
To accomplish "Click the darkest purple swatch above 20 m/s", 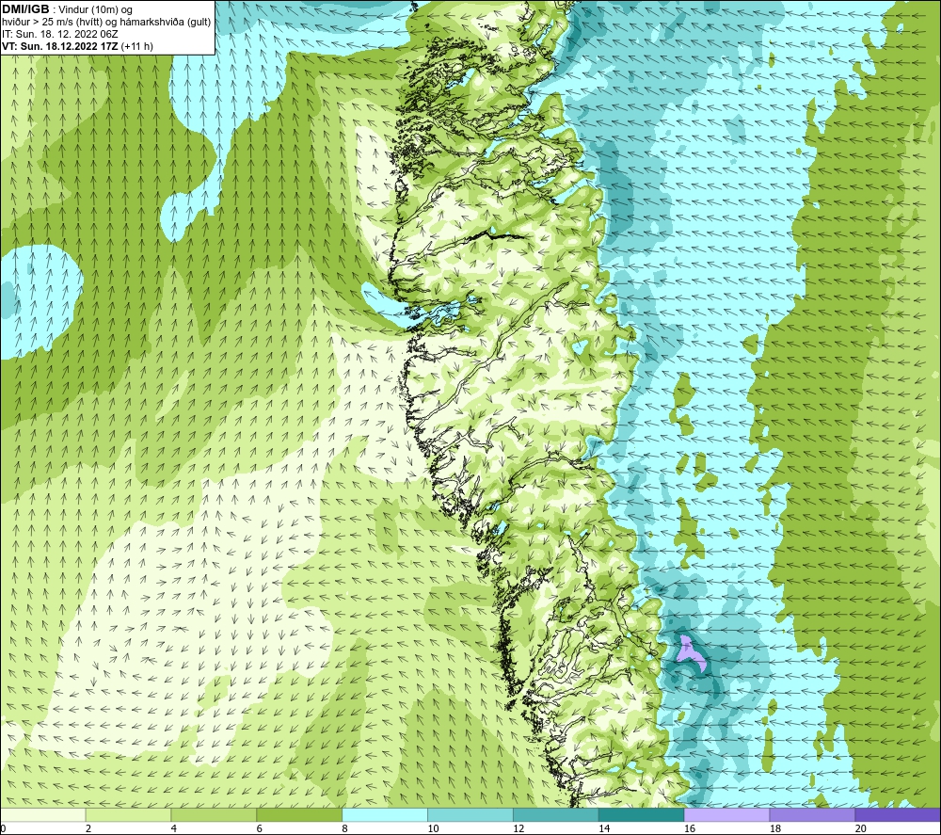I will coord(897,815).
